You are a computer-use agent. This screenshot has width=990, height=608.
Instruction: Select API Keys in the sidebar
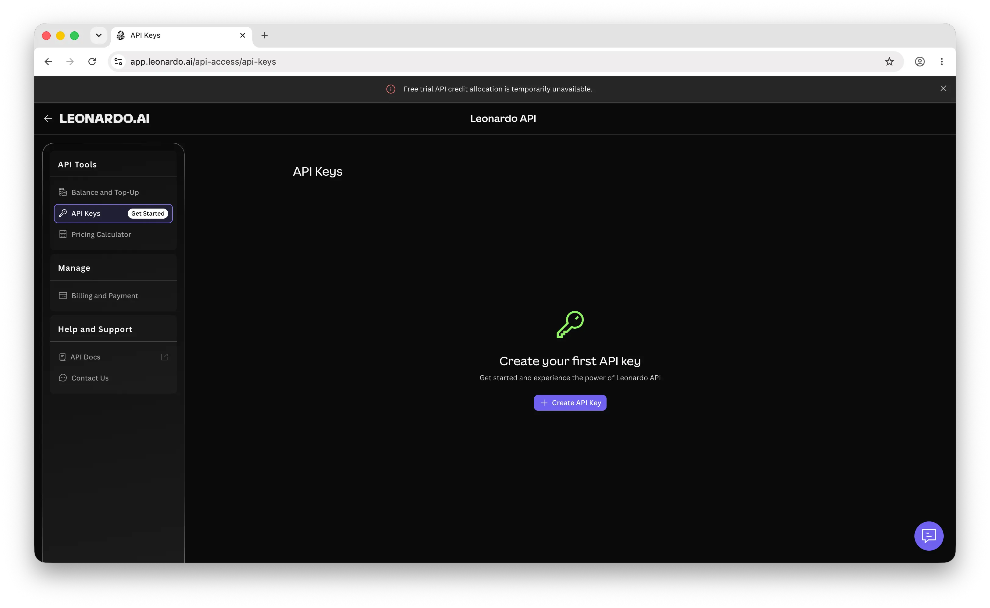point(113,213)
